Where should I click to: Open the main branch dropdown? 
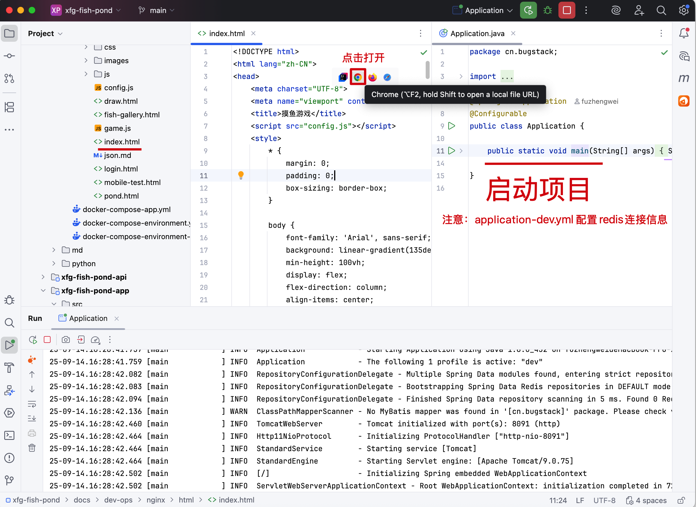point(156,10)
